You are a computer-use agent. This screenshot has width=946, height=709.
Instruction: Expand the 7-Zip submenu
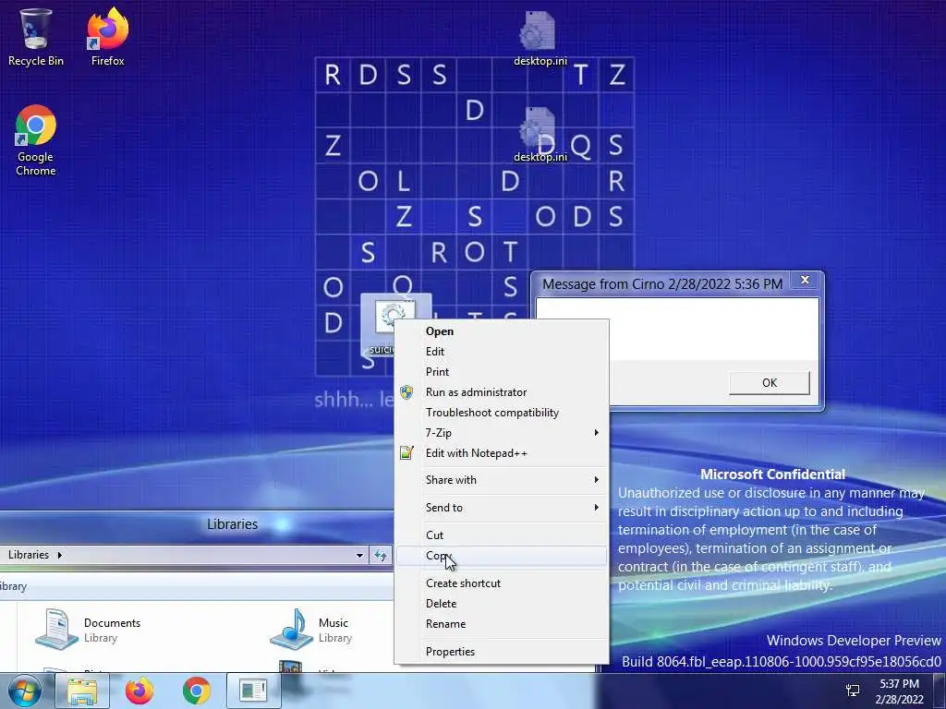(x=501, y=433)
